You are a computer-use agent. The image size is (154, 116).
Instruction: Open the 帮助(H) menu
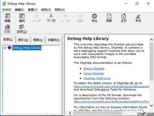click(x=60, y=10)
